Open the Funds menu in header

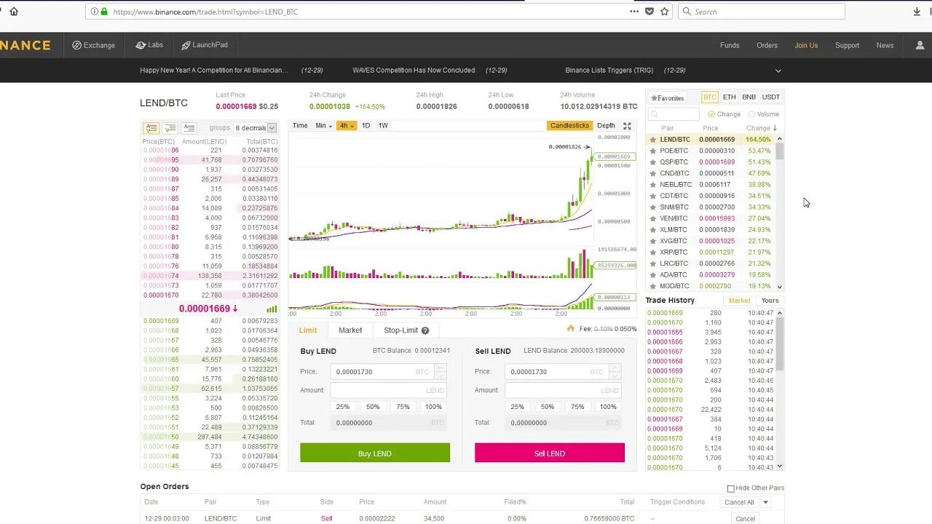coord(730,45)
